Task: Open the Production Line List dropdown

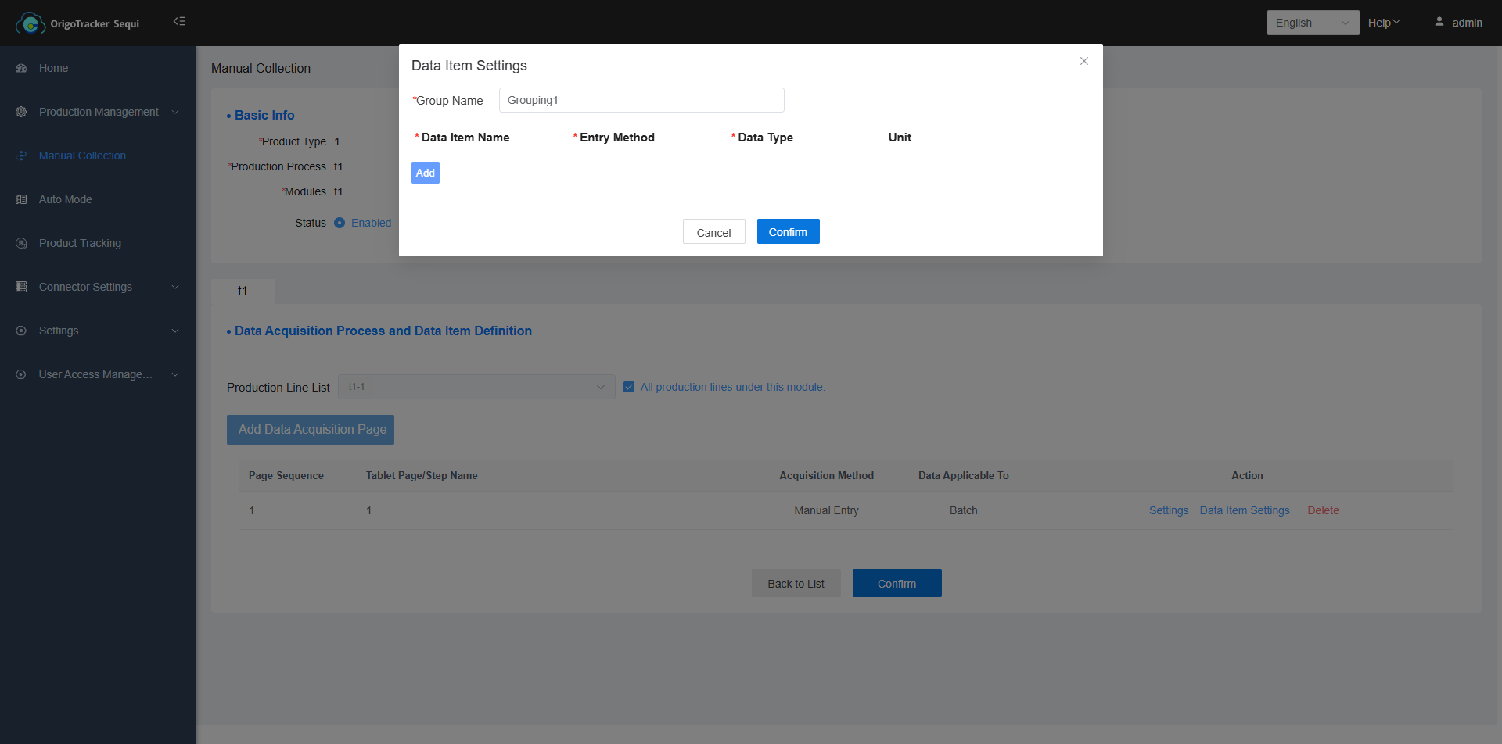Action: click(476, 387)
